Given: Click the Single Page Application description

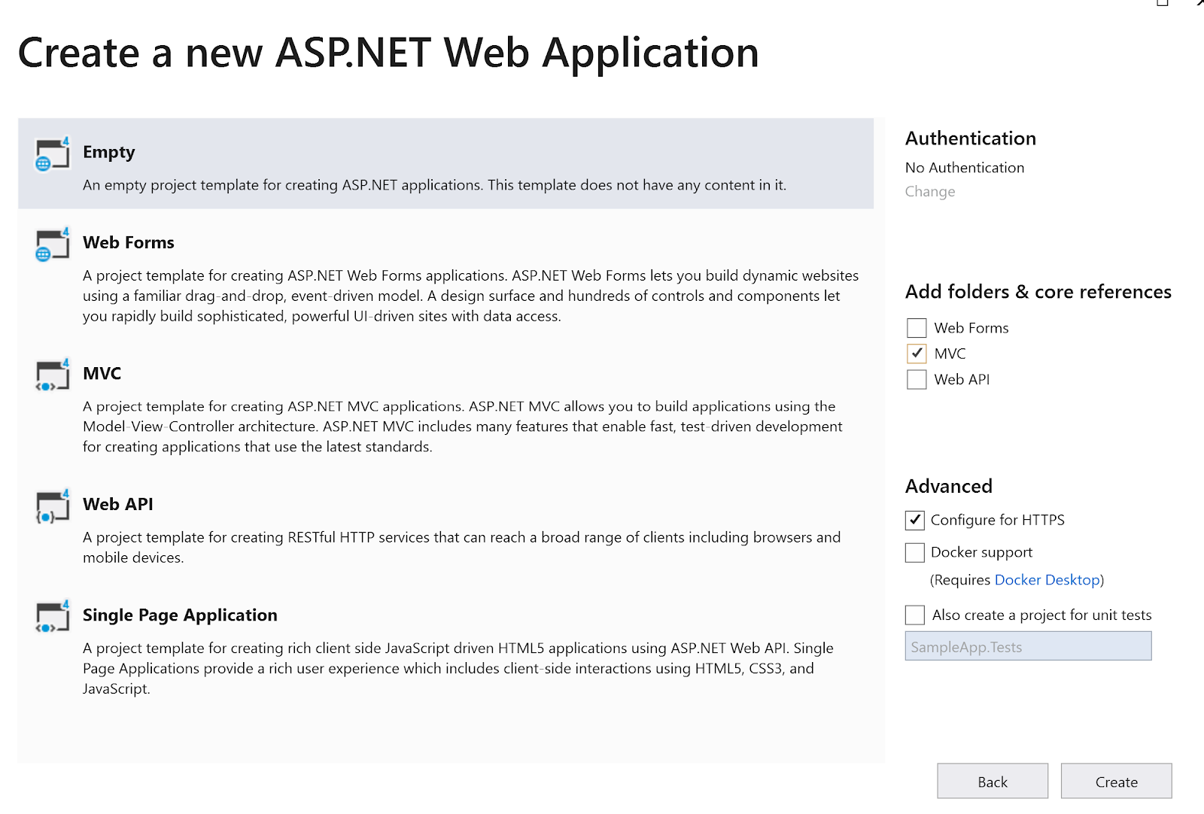Looking at the screenshot, I should (458, 668).
